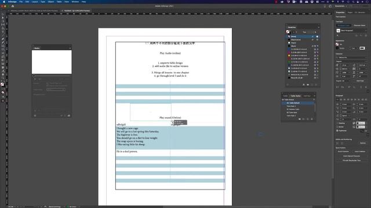Toggle the Underline formatting button

tap(361, 87)
